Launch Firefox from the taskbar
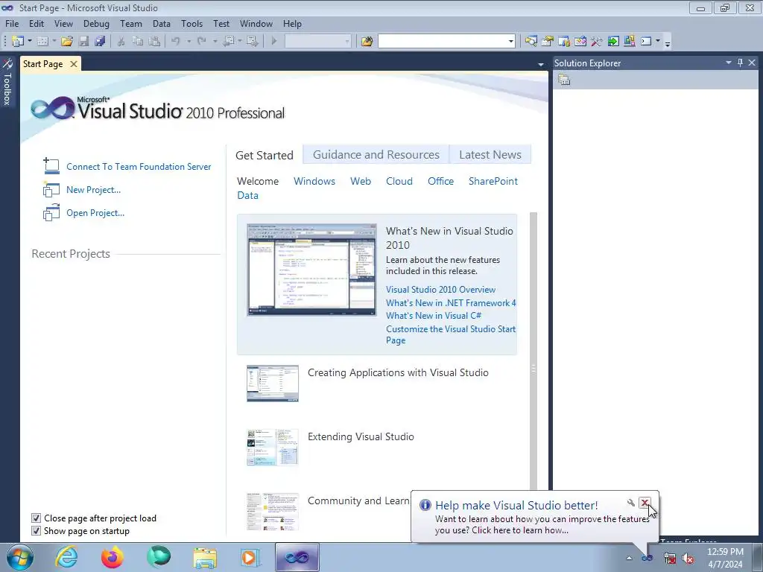763x572 pixels. [x=113, y=557]
